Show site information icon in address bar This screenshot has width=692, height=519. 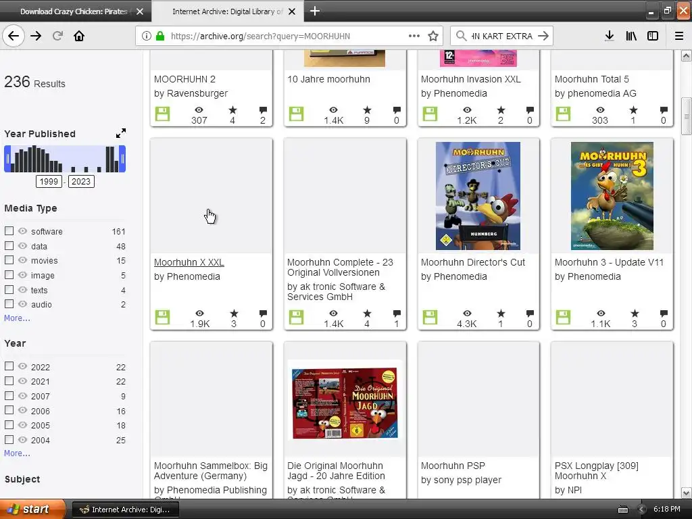coord(146,36)
